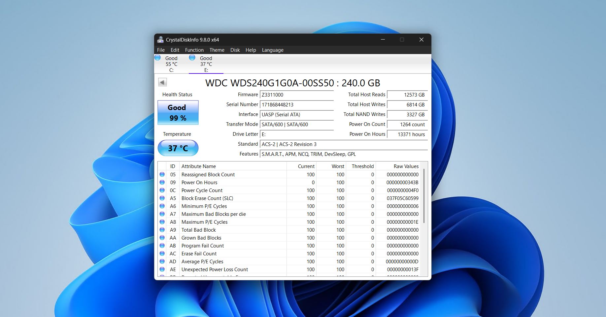Click the Transfer Mode field SATA/600

pyautogui.click(x=297, y=125)
